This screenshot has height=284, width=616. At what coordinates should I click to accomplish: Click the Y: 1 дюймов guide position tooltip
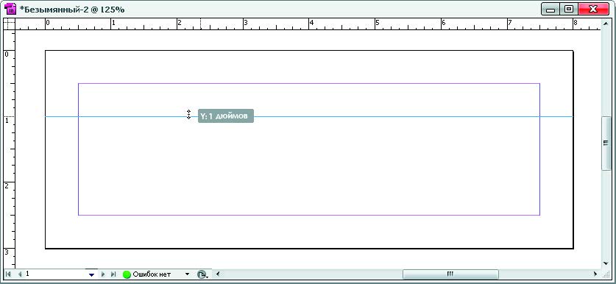click(225, 116)
